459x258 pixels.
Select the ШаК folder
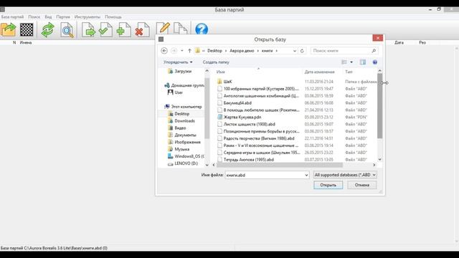tap(227, 82)
